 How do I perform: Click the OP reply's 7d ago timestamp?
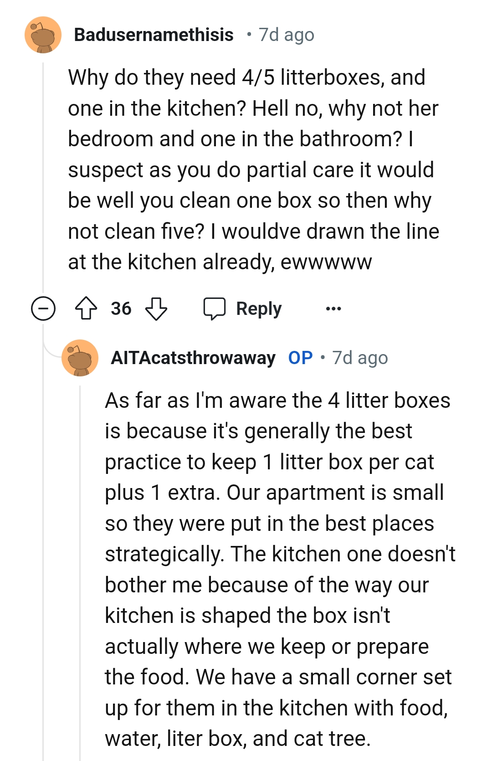pyautogui.click(x=360, y=358)
